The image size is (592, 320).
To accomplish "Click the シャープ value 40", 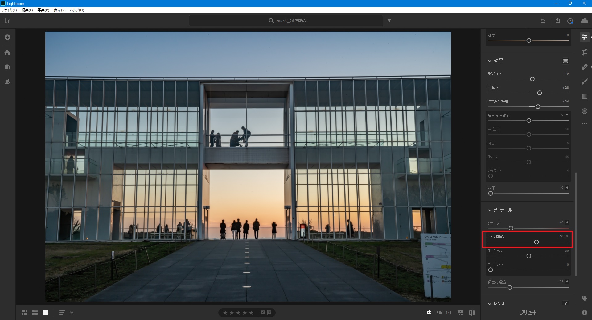I will click(x=561, y=222).
